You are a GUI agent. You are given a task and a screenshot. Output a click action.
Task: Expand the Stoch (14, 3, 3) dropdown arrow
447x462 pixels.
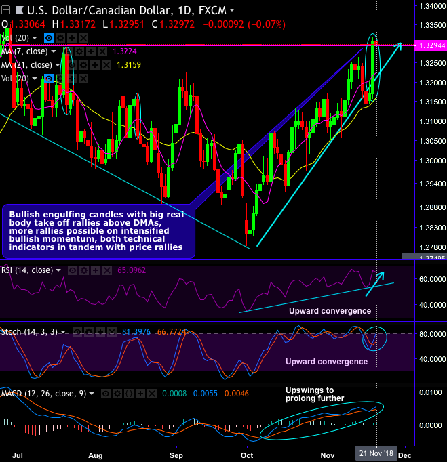point(63,332)
